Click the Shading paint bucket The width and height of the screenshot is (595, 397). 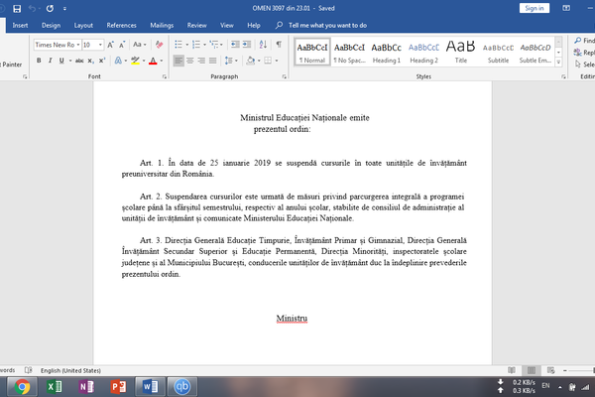click(x=251, y=61)
